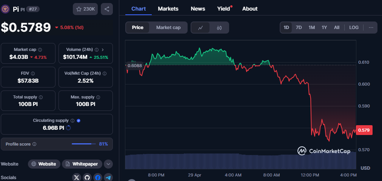Image resolution: width=382 pixels, height=181 pixels.
Task: Click info icon next to Volume (24h)
Action: click(97, 50)
